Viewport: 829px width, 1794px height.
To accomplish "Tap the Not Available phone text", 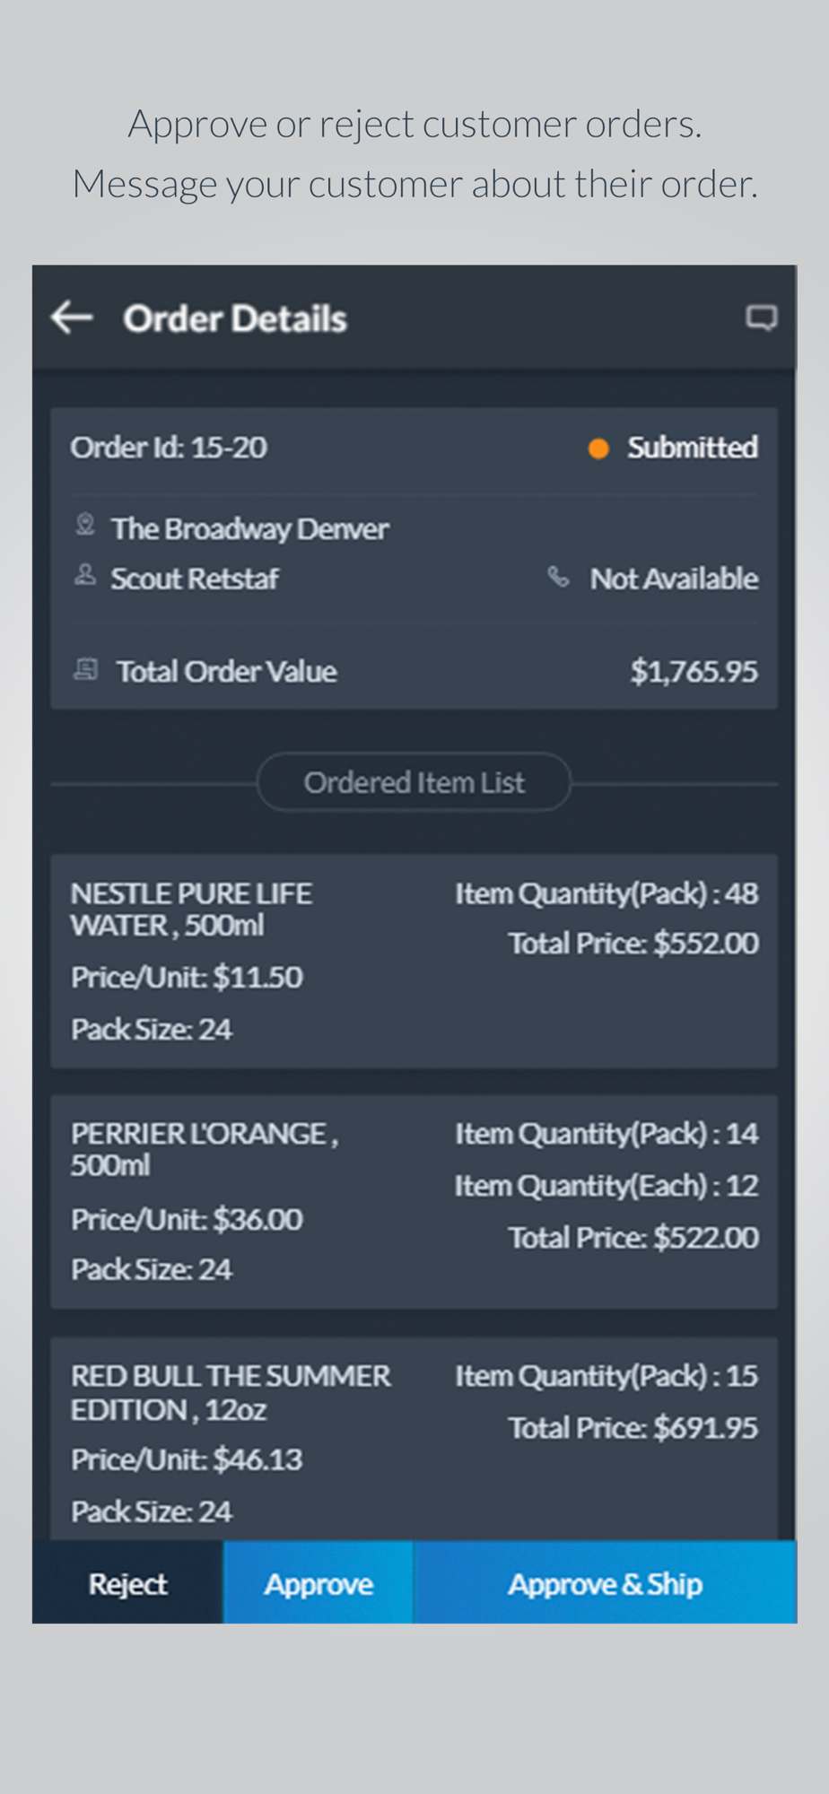I will click(674, 579).
